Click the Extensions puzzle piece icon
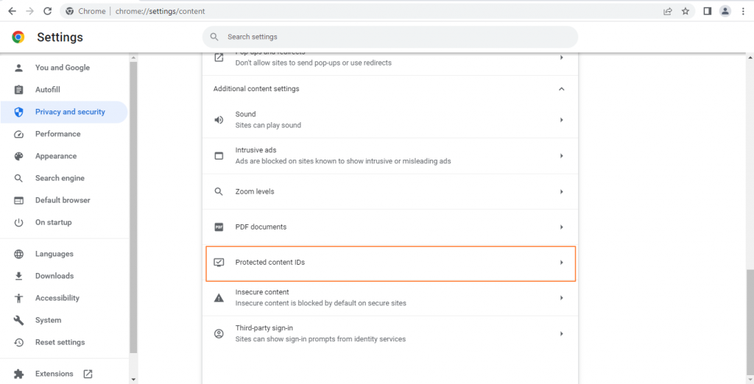The width and height of the screenshot is (754, 384). pyautogui.click(x=19, y=374)
